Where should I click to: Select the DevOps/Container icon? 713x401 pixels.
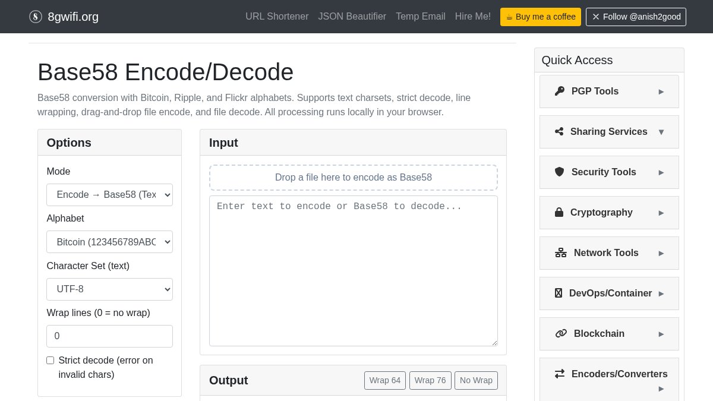pyautogui.click(x=559, y=293)
